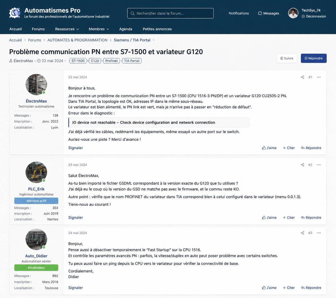Open PLC_Erik username link

(x=36, y=189)
